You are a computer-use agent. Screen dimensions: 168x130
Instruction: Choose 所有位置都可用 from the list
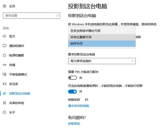tap(102, 37)
